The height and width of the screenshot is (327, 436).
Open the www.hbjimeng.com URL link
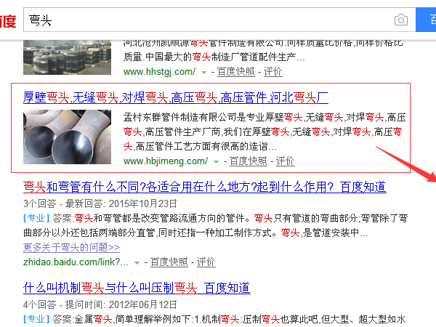[x=164, y=161]
